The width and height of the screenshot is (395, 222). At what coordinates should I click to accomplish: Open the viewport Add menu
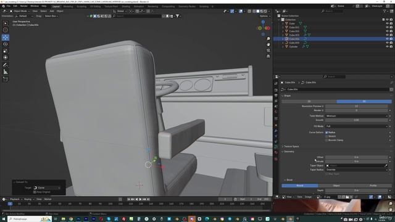(x=52, y=11)
